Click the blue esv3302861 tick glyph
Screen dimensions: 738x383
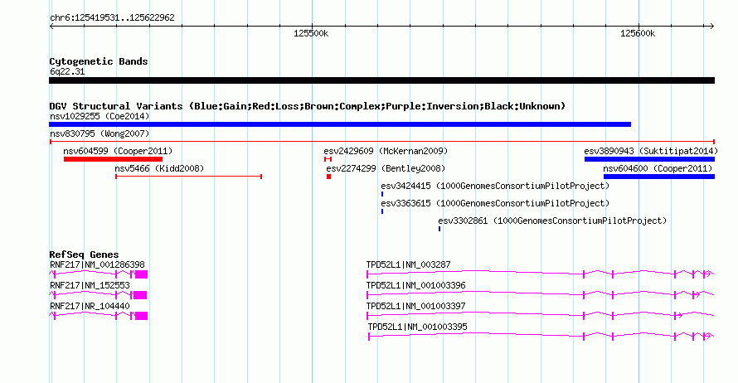click(x=439, y=229)
